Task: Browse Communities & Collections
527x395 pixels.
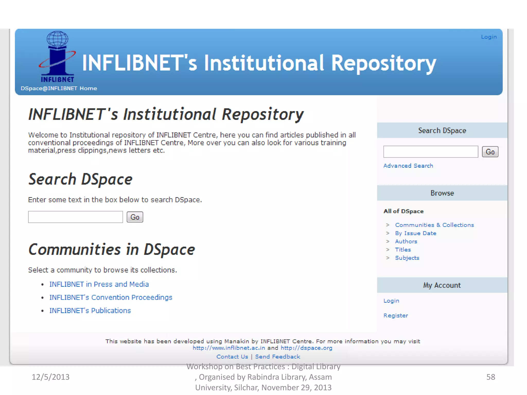Action: click(x=434, y=225)
